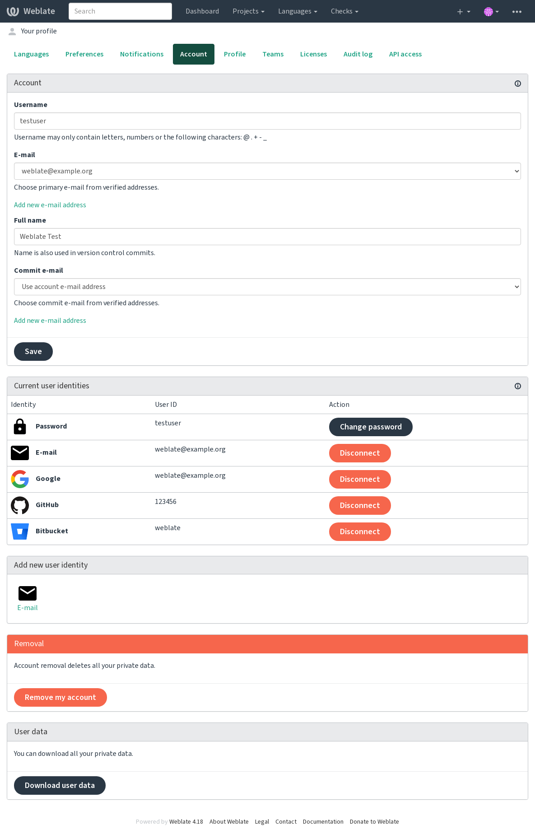The image size is (535, 839).
Task: Click the Weblate logo icon
Action: click(x=13, y=11)
